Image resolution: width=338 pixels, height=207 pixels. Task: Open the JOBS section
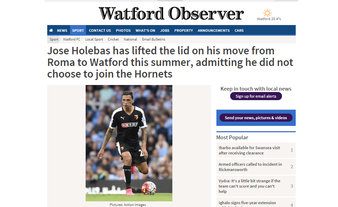[x=165, y=30]
